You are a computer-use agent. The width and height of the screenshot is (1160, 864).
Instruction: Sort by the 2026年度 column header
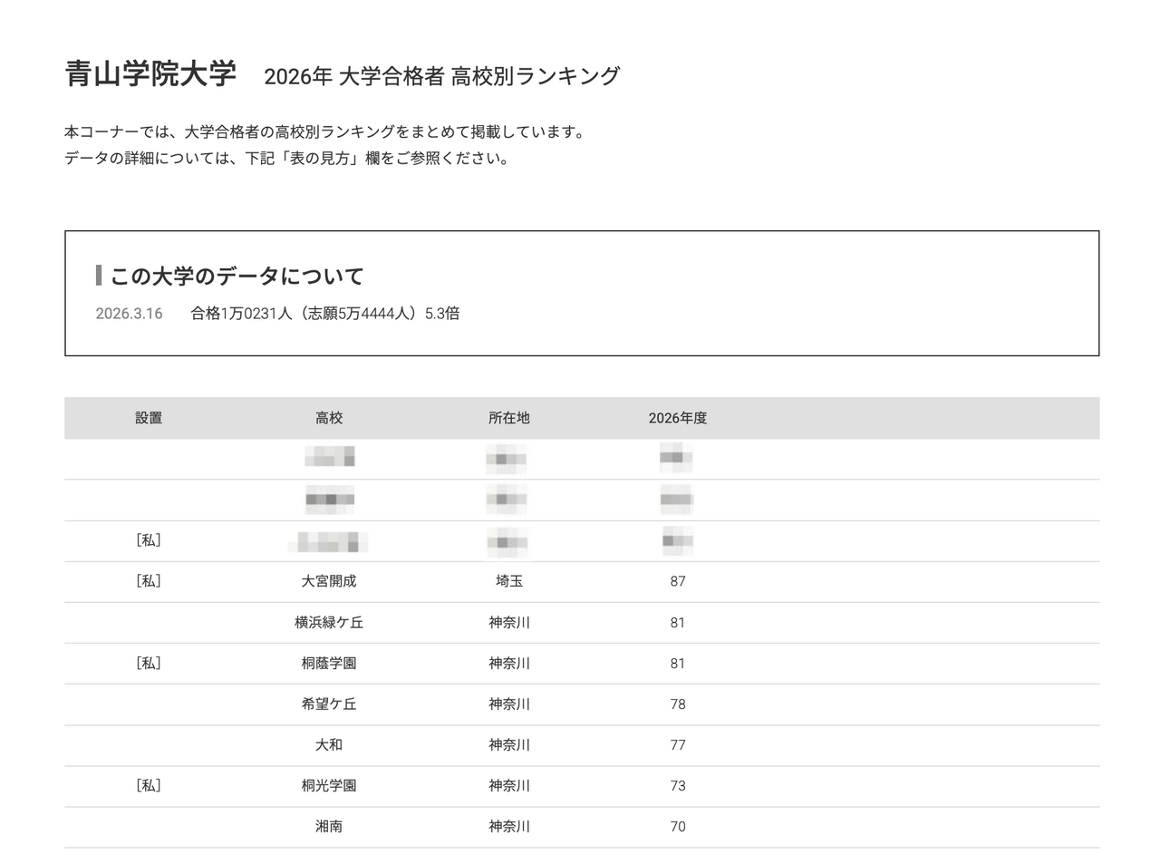[x=679, y=418]
